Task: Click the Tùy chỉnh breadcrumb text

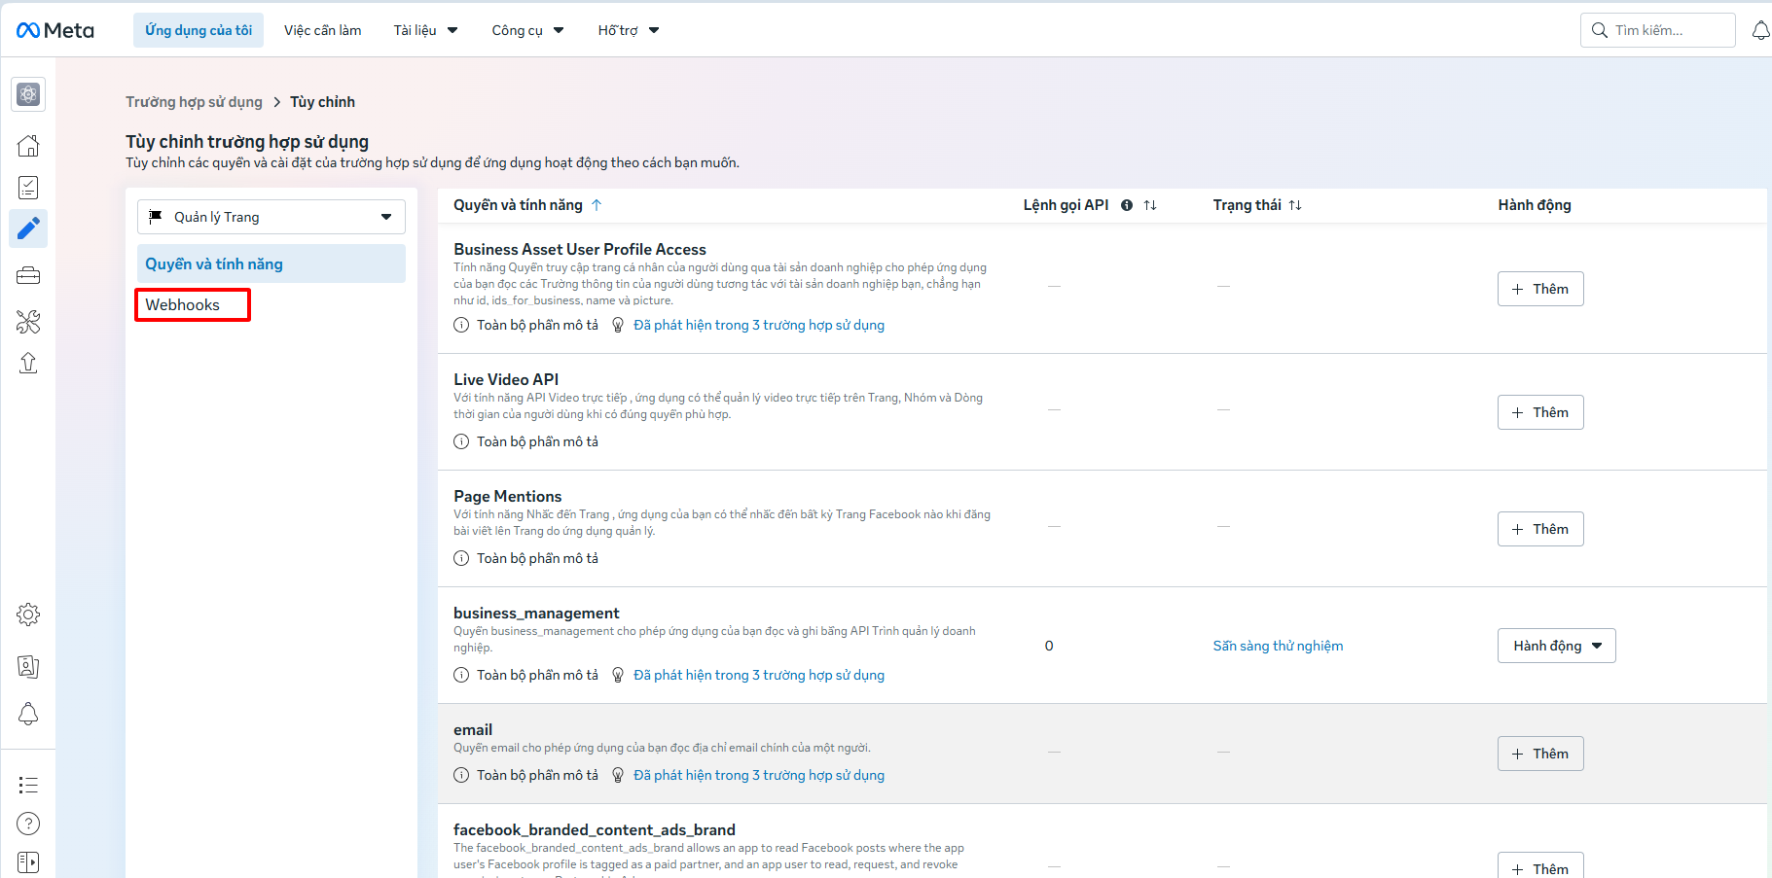Action: [322, 102]
